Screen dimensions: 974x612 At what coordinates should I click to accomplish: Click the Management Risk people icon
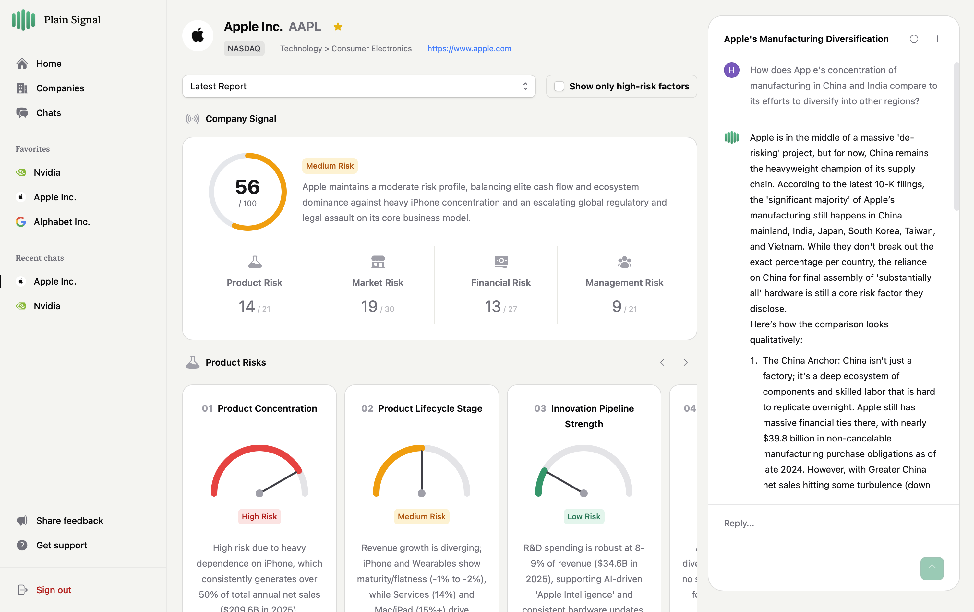tap(624, 262)
